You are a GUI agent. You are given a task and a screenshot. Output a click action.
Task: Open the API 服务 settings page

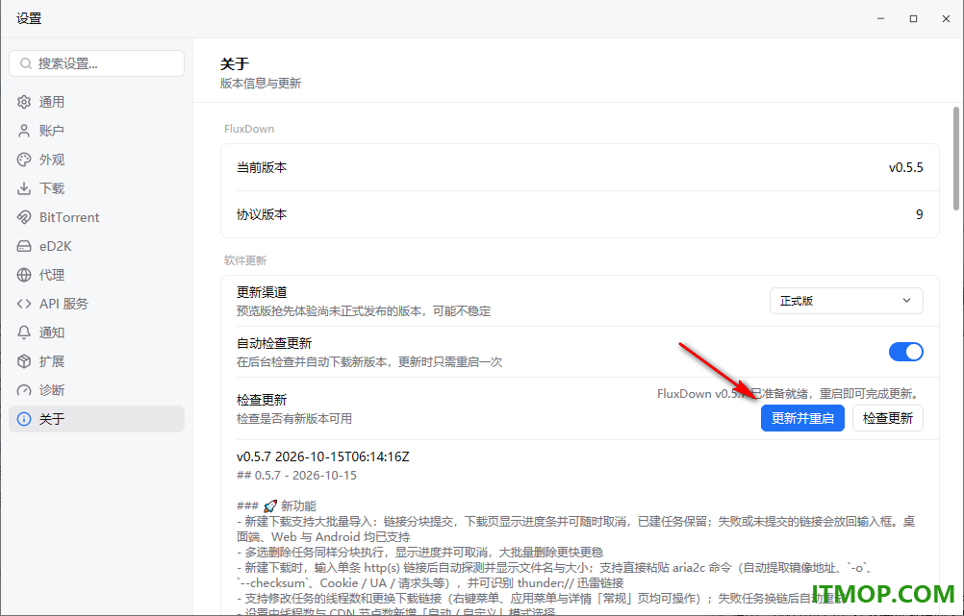[x=96, y=304]
